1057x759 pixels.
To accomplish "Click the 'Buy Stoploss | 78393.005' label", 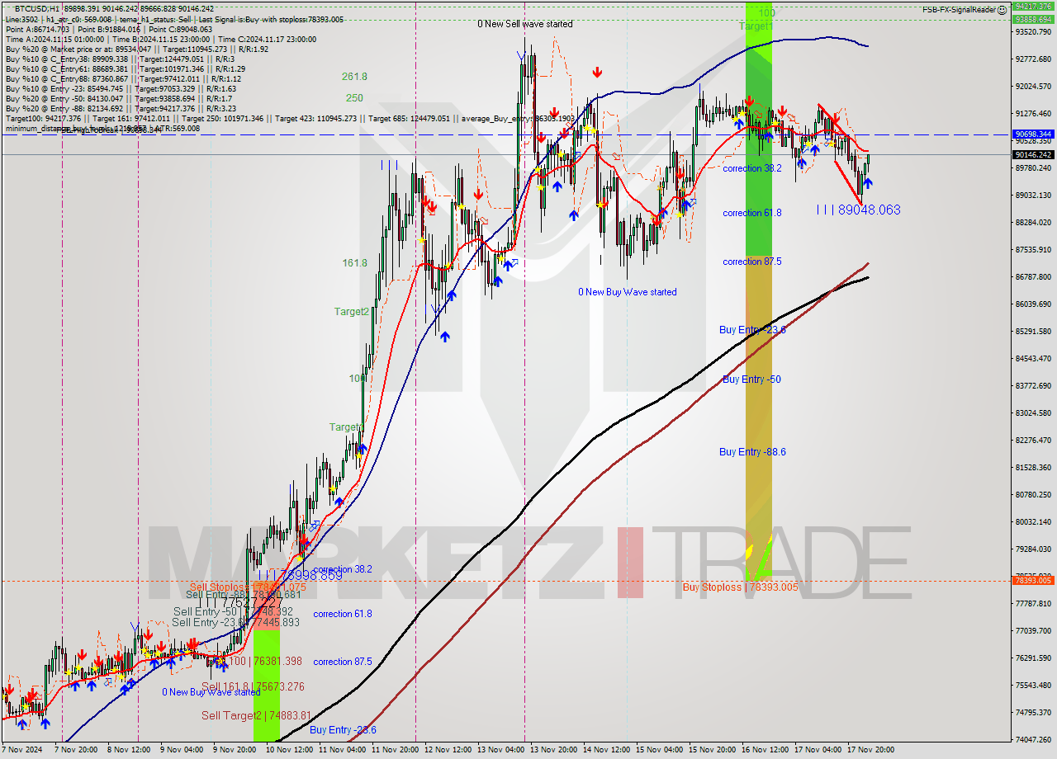I will 740,587.
